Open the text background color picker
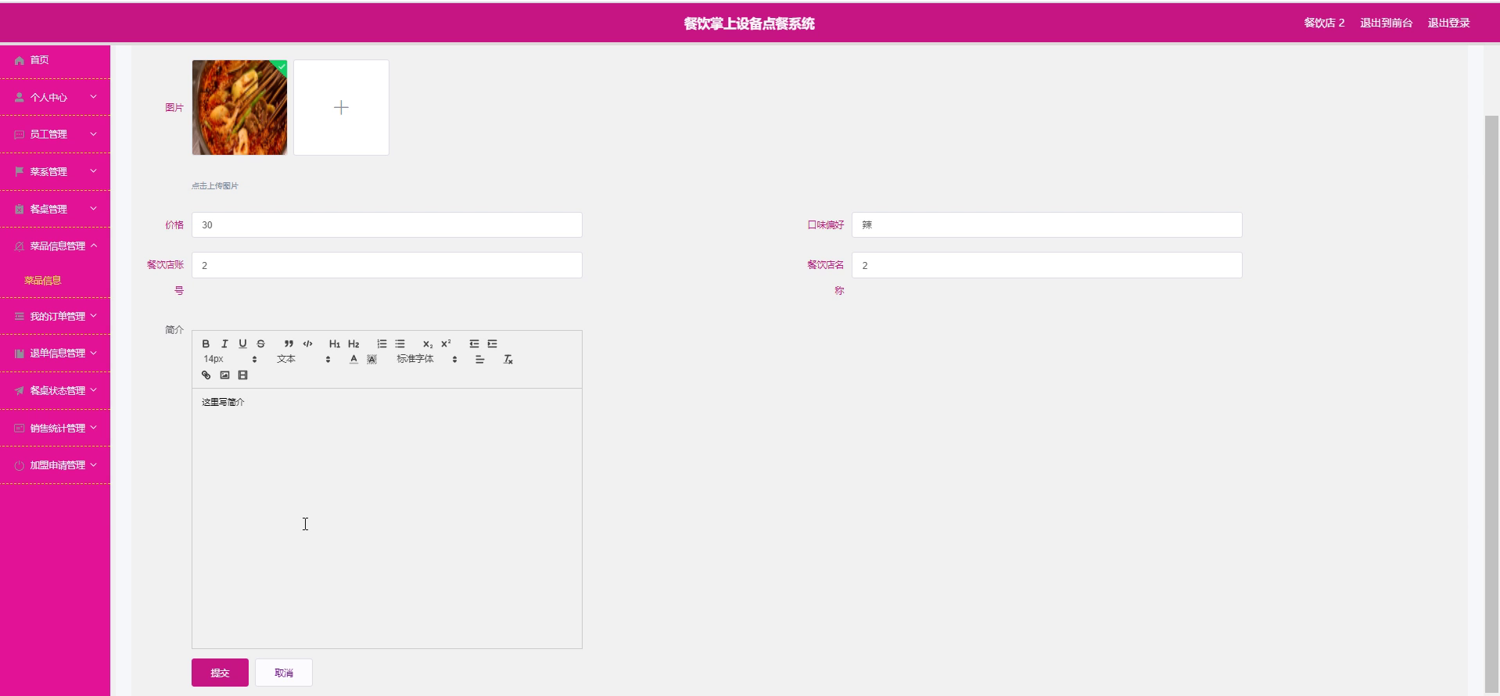Viewport: 1500px width, 696px height. click(x=371, y=360)
